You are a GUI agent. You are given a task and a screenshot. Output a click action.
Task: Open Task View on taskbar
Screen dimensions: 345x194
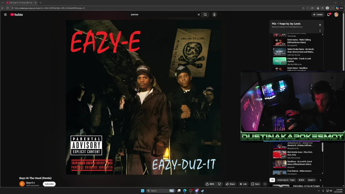[179, 191]
